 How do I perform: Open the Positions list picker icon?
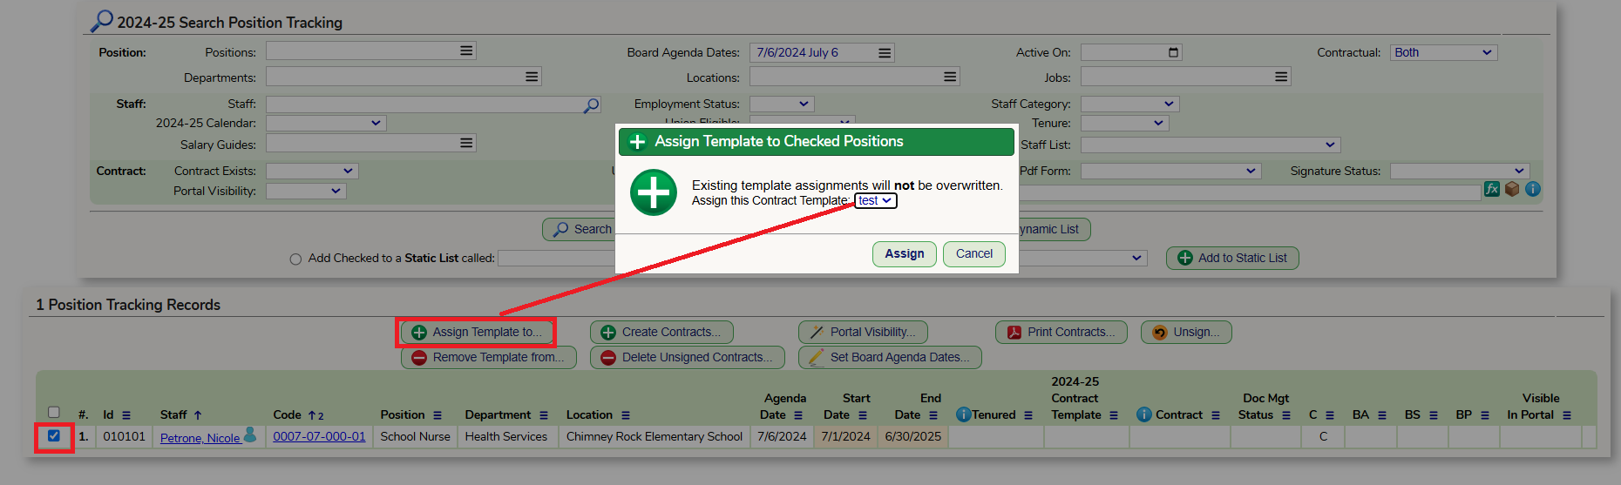pos(466,51)
